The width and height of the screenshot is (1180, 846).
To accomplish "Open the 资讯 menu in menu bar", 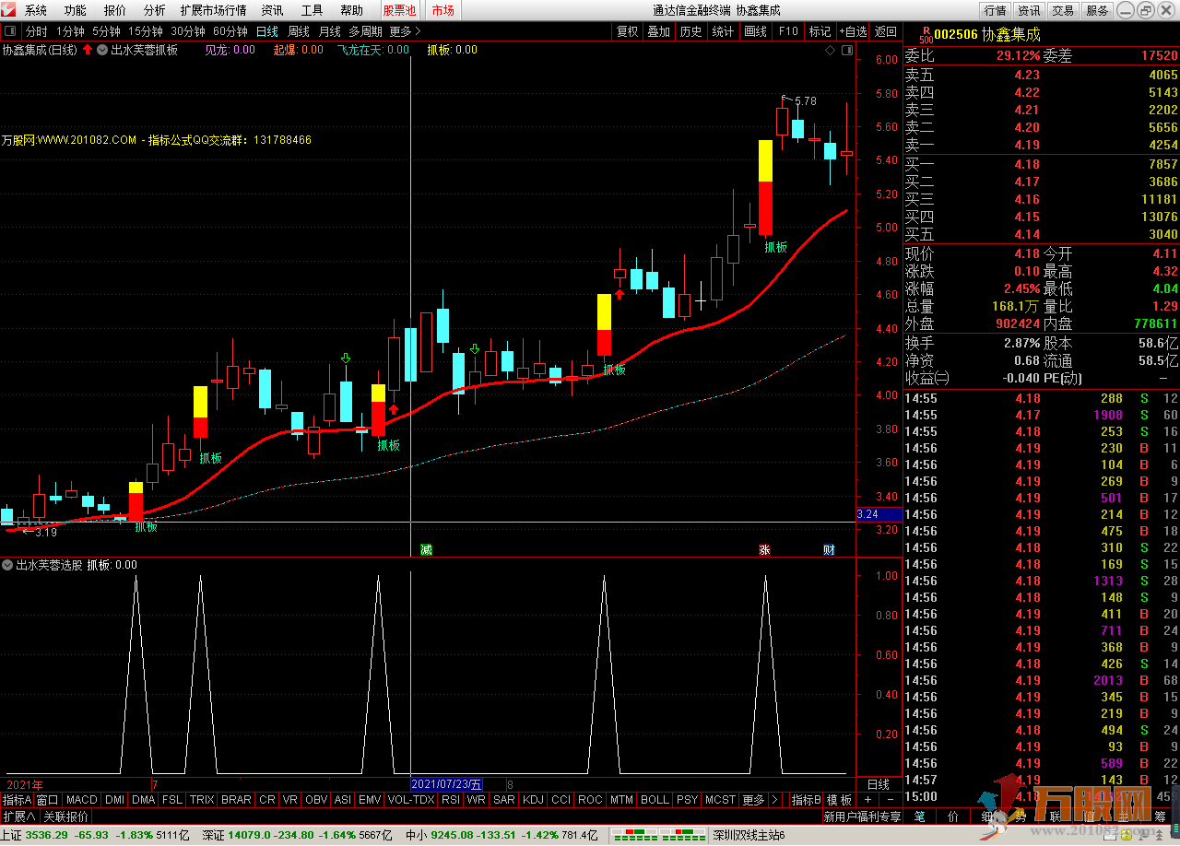I will tap(272, 10).
